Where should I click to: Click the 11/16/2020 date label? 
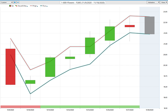(110, 110)
